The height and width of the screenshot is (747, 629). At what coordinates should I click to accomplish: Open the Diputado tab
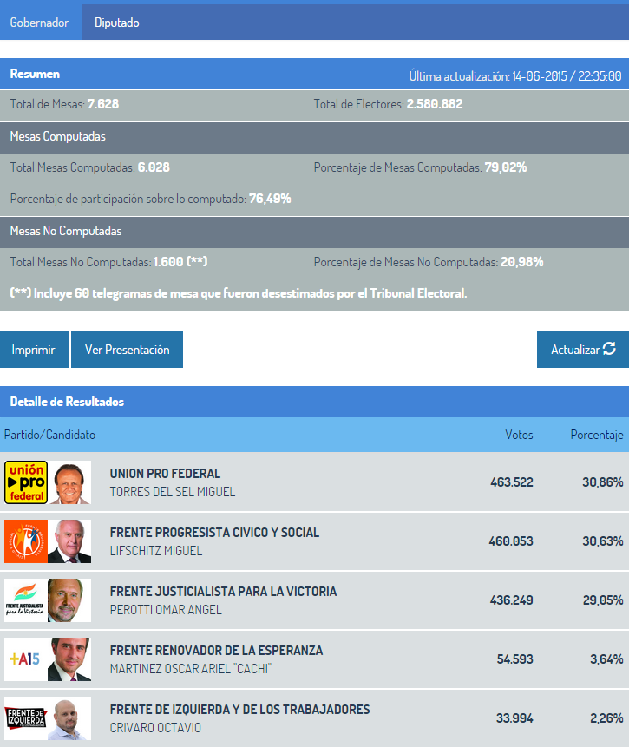tap(117, 23)
